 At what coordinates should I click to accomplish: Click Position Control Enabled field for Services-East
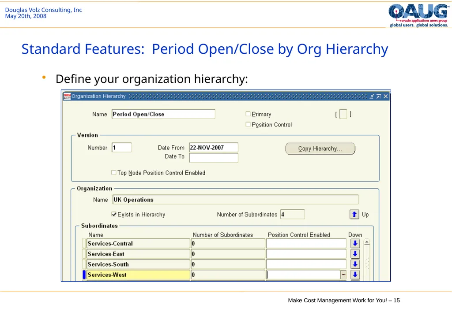306,254
